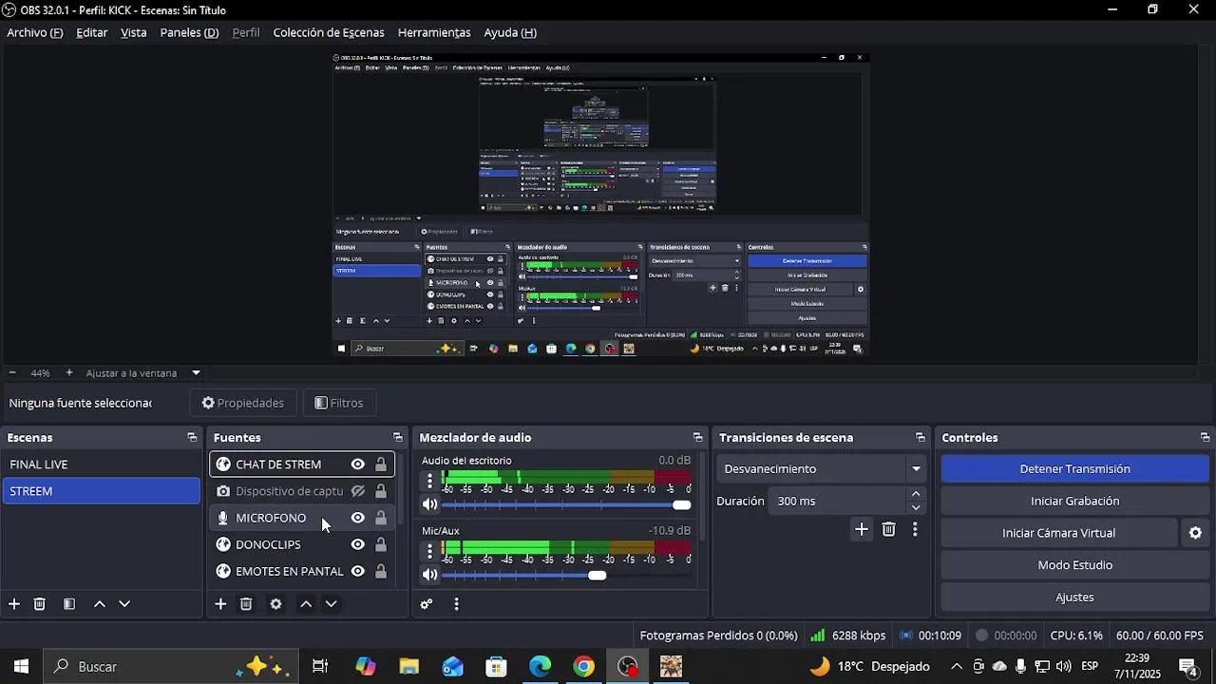Move source down arrow in Fuentes
Viewport: 1216px width, 684px height.
[331, 604]
